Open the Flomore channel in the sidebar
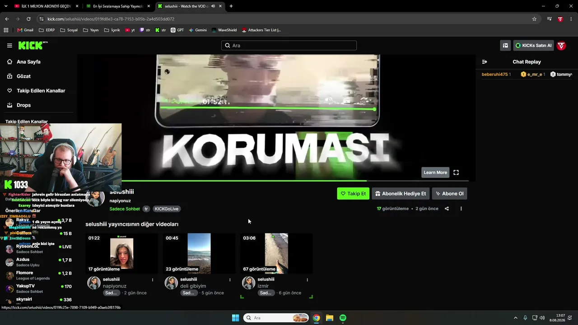The height and width of the screenshot is (325, 578). tap(38, 275)
